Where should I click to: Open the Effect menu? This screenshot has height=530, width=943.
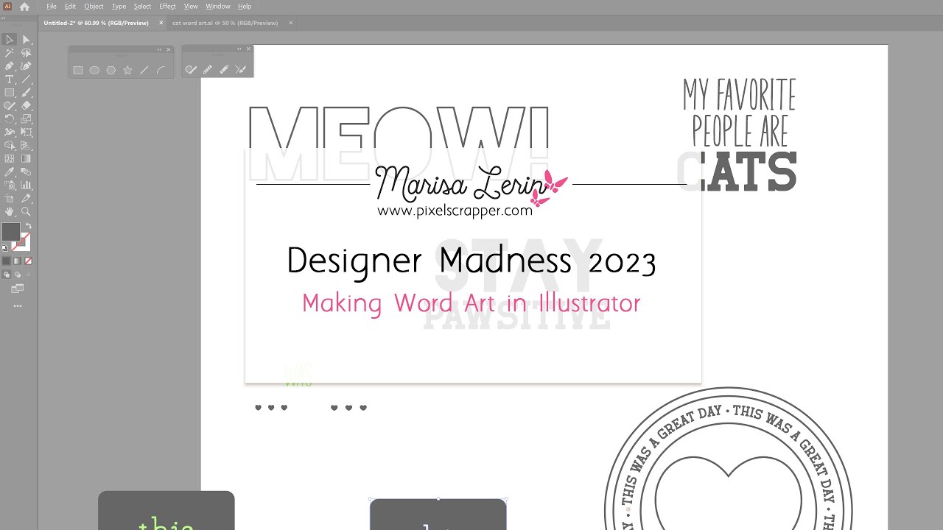(x=167, y=7)
